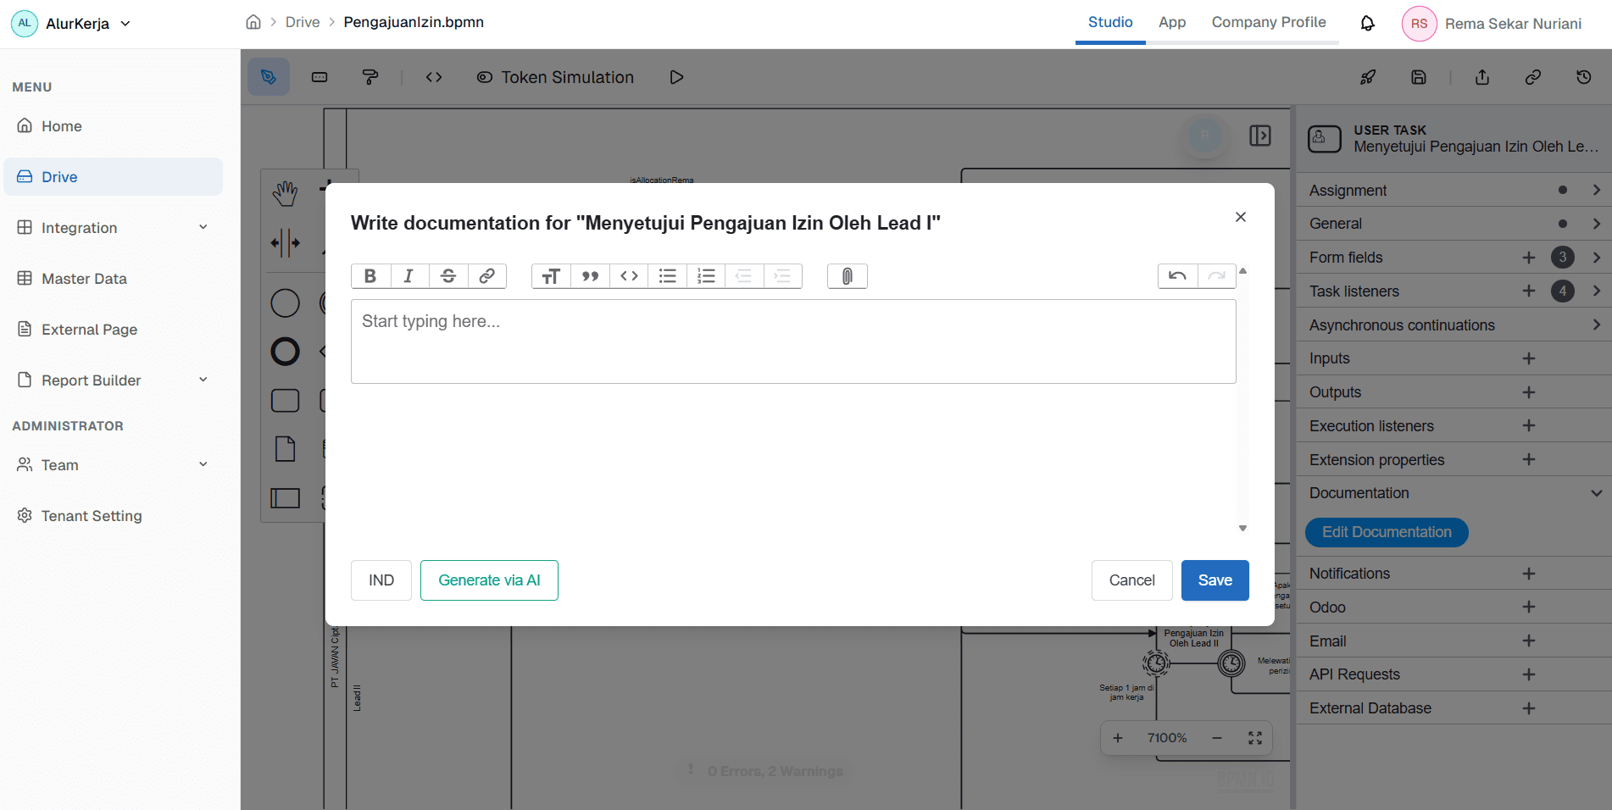Open notifications via the bell icon
Image resolution: width=1612 pixels, height=810 pixels.
[x=1367, y=23]
